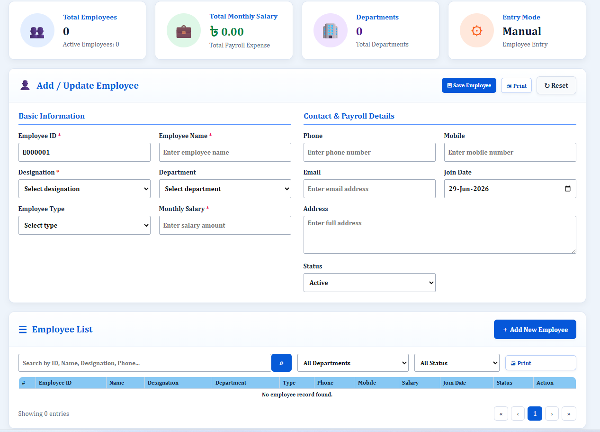Image resolution: width=600 pixels, height=432 pixels.
Task: Save Employee button click
Action: tap(469, 85)
